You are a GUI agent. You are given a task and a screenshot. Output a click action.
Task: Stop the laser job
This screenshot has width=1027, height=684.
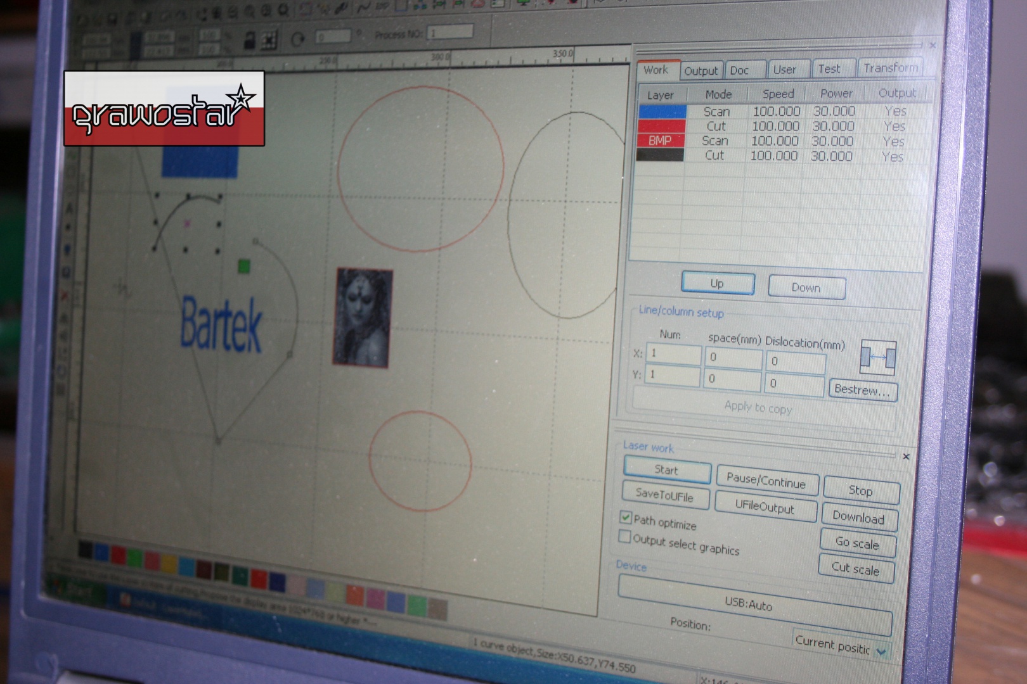(861, 490)
